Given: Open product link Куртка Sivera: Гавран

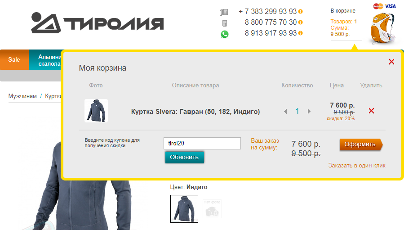Looking at the screenshot, I should pyautogui.click(x=195, y=112).
